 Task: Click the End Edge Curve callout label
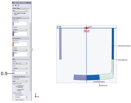[103, 85]
